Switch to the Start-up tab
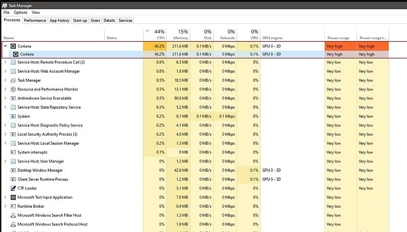Image resolution: width=407 pixels, height=232 pixels. (80, 20)
